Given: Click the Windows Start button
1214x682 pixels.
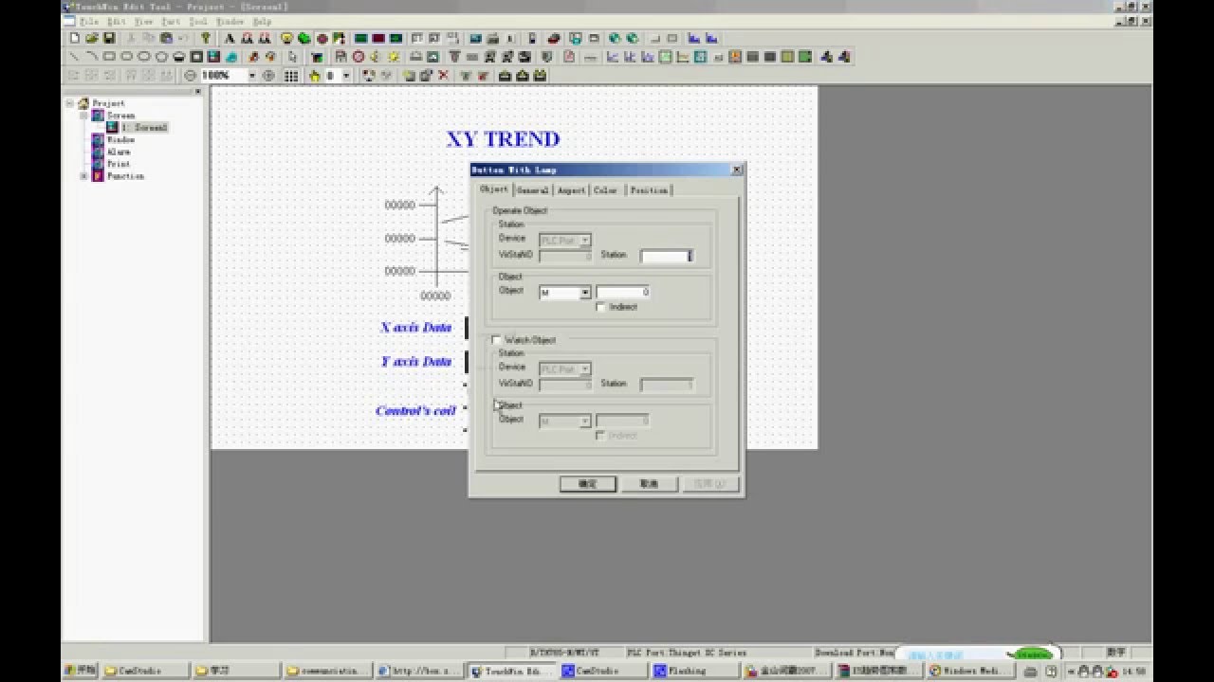Looking at the screenshot, I should 81,671.
